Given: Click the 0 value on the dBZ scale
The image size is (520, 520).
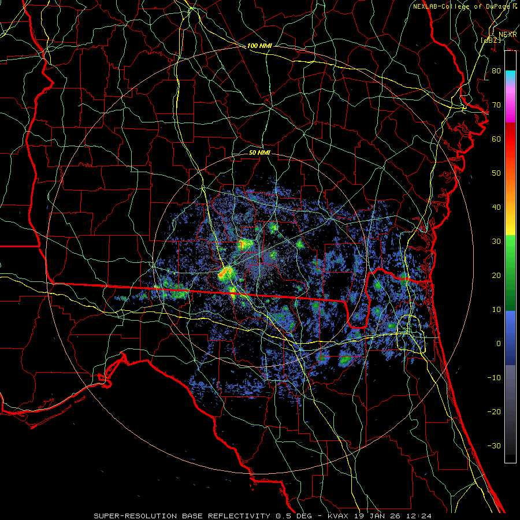Looking at the screenshot, I should tap(499, 344).
